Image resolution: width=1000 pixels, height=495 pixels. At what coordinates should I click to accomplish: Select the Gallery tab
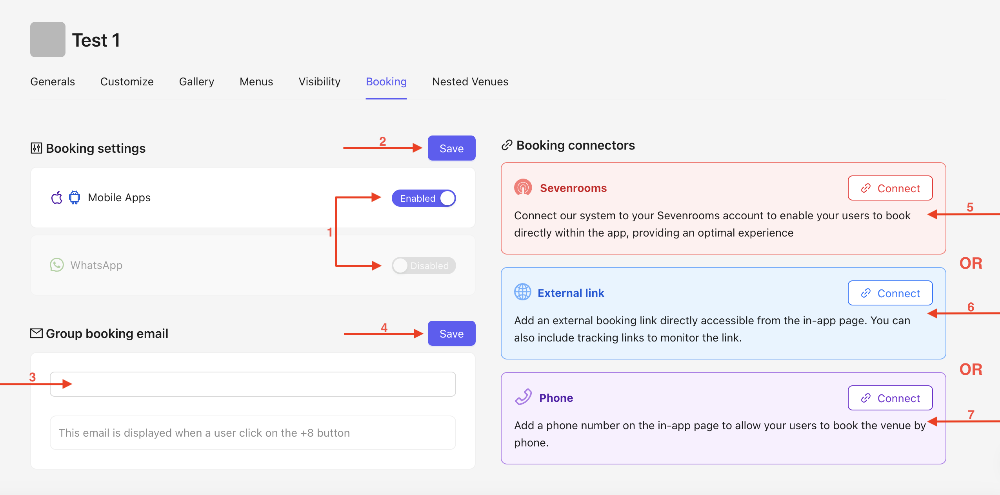coord(196,81)
